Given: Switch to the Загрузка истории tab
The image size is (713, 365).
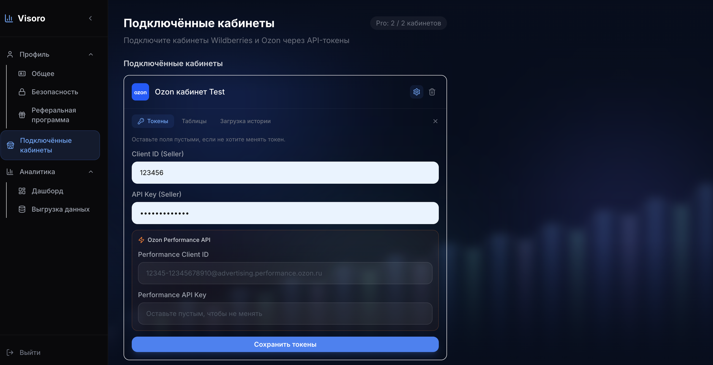Looking at the screenshot, I should pyautogui.click(x=245, y=121).
